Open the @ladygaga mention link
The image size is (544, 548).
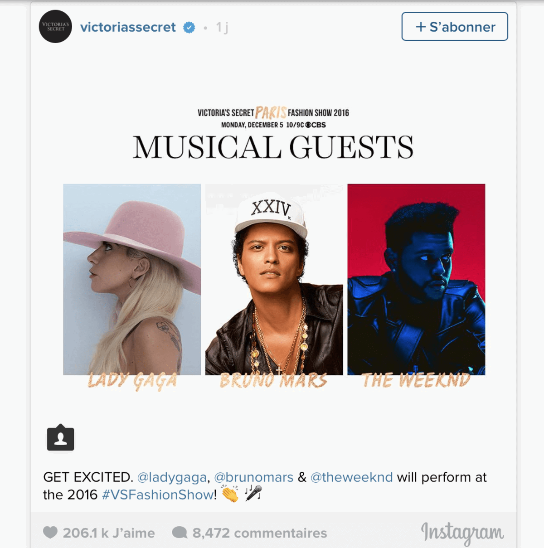(x=172, y=477)
